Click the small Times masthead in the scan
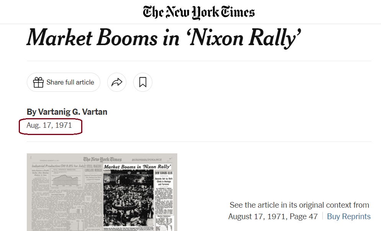Viewport: 381px width, 231px height. 102,159
